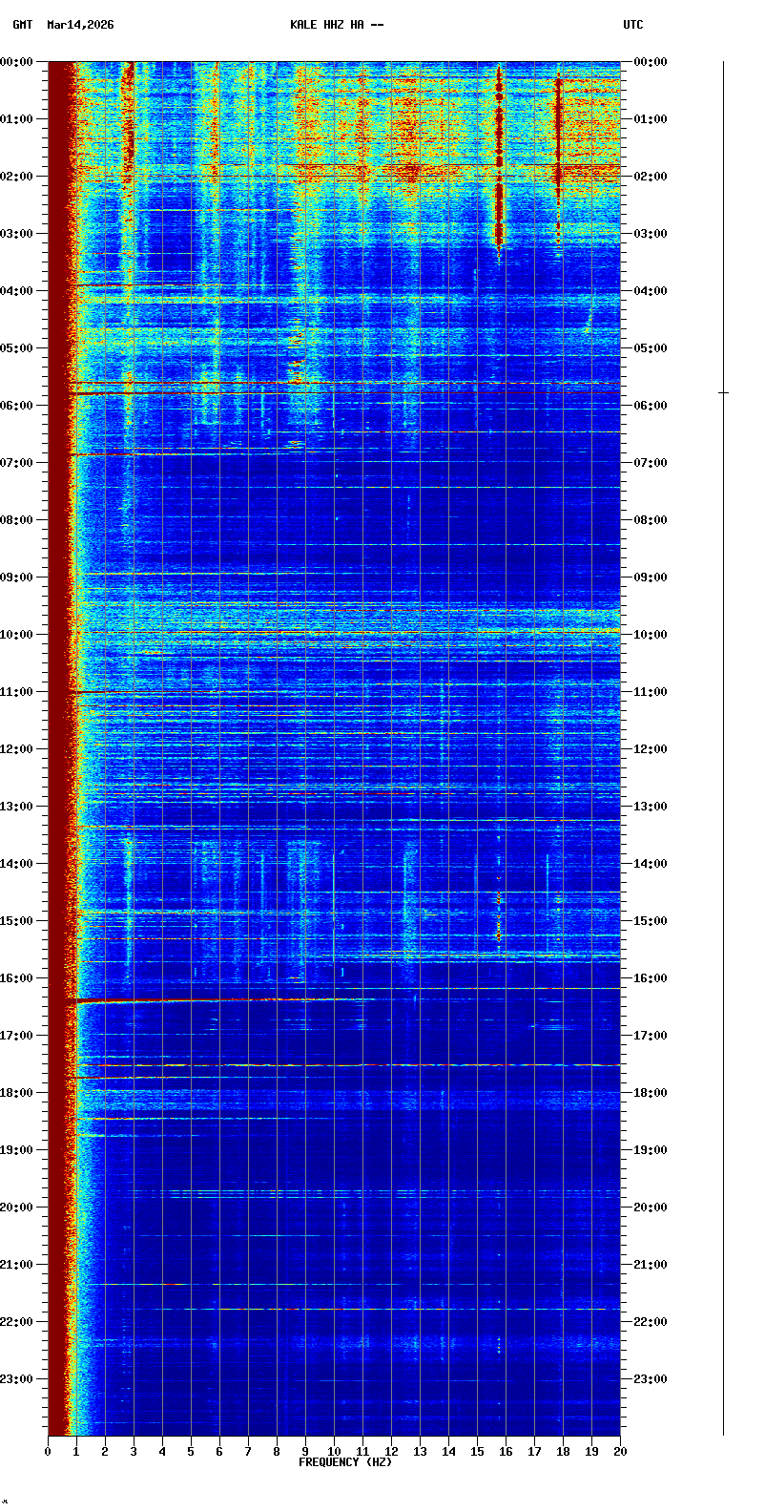Click the GMT label at top left
This screenshot has width=765, height=1512.
(22, 25)
